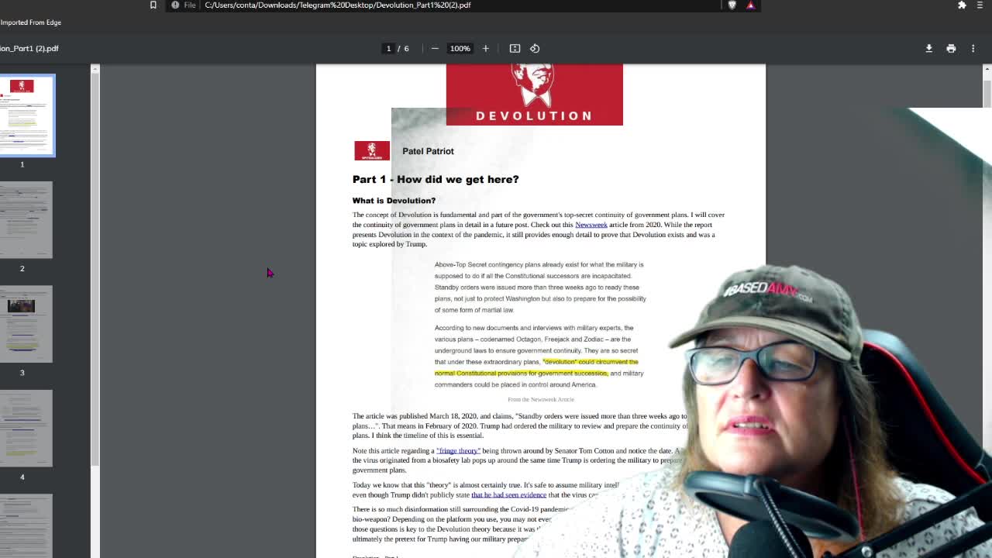
Task: Click the Patel Patriot author logo
Action: 372,151
